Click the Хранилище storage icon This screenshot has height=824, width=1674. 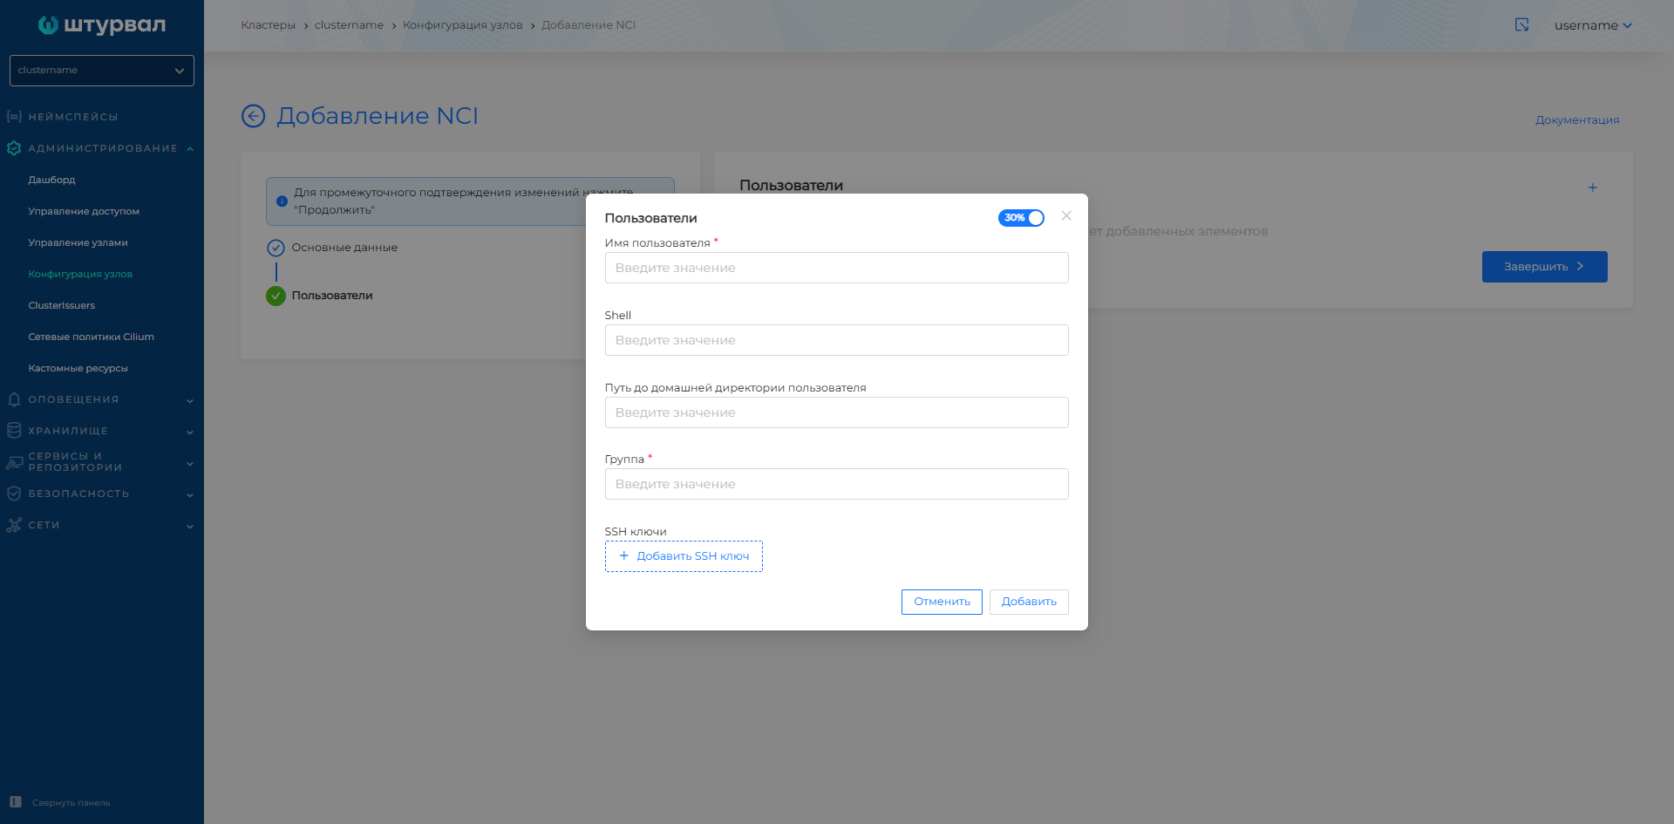(13, 430)
